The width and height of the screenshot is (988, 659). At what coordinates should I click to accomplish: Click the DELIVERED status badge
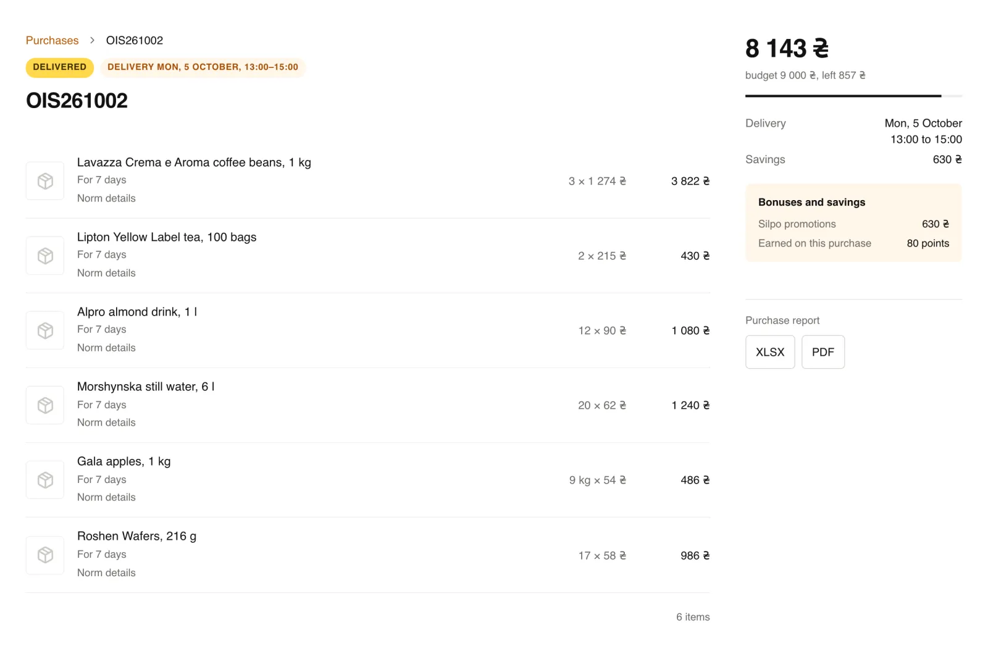tap(60, 67)
